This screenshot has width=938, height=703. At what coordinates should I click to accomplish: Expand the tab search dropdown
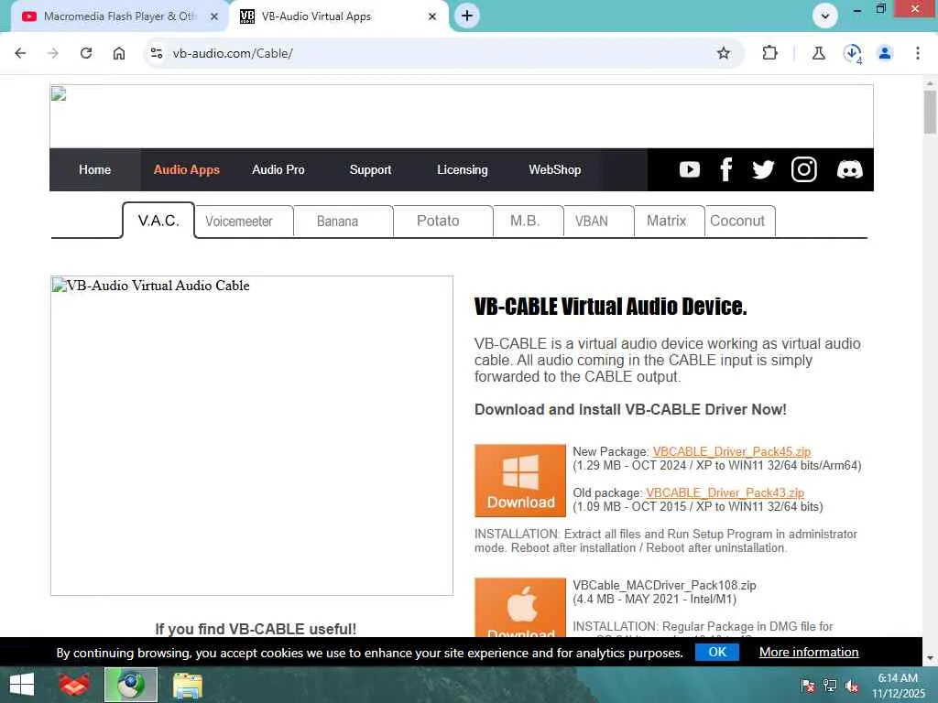pos(825,16)
